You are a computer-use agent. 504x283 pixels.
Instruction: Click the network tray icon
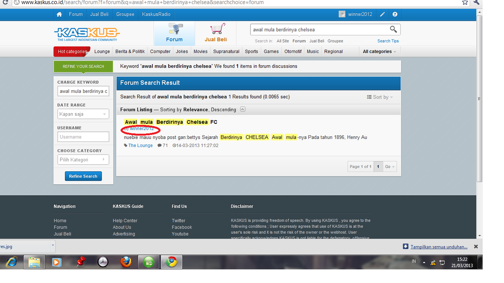[x=442, y=263]
